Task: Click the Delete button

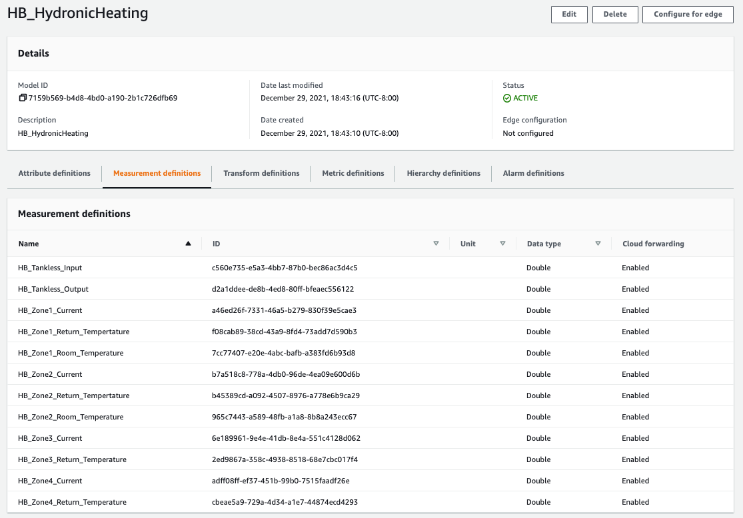Action: point(615,14)
